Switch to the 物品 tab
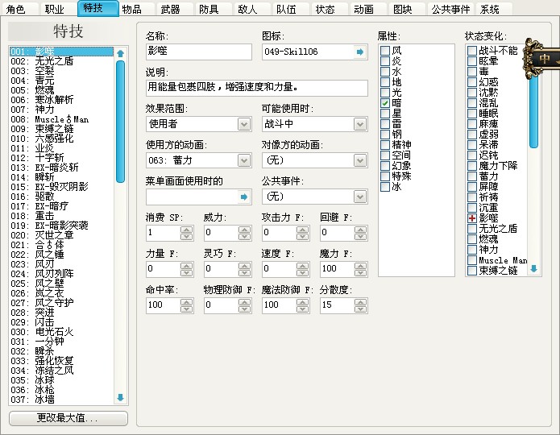 (135, 9)
